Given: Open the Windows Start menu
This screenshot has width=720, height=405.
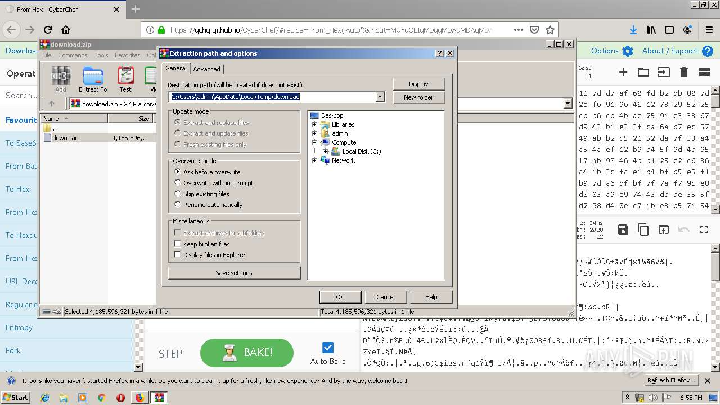Looking at the screenshot, I should click(x=15, y=398).
